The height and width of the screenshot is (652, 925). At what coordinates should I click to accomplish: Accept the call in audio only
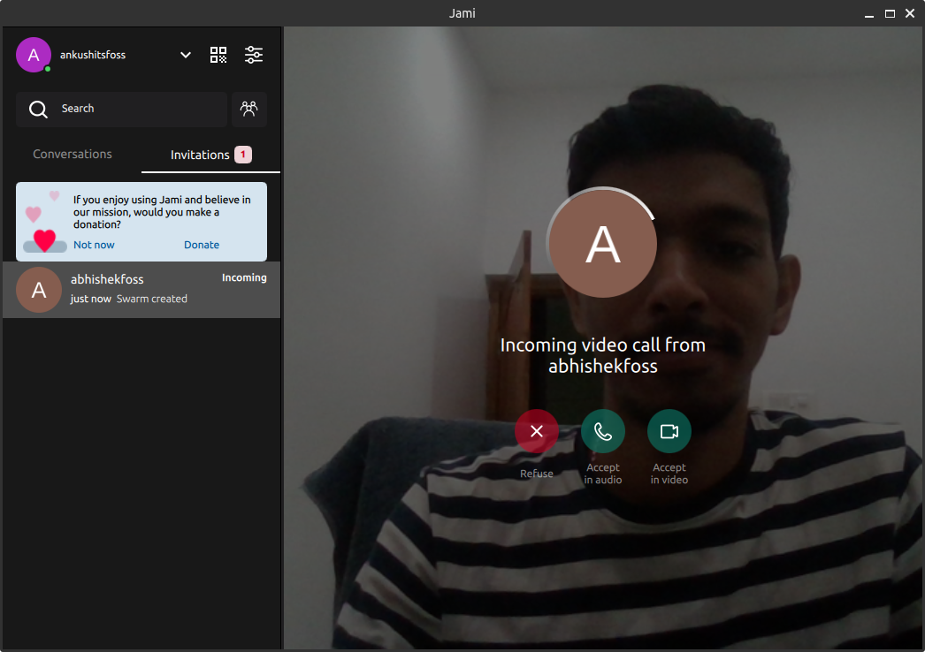click(x=602, y=431)
